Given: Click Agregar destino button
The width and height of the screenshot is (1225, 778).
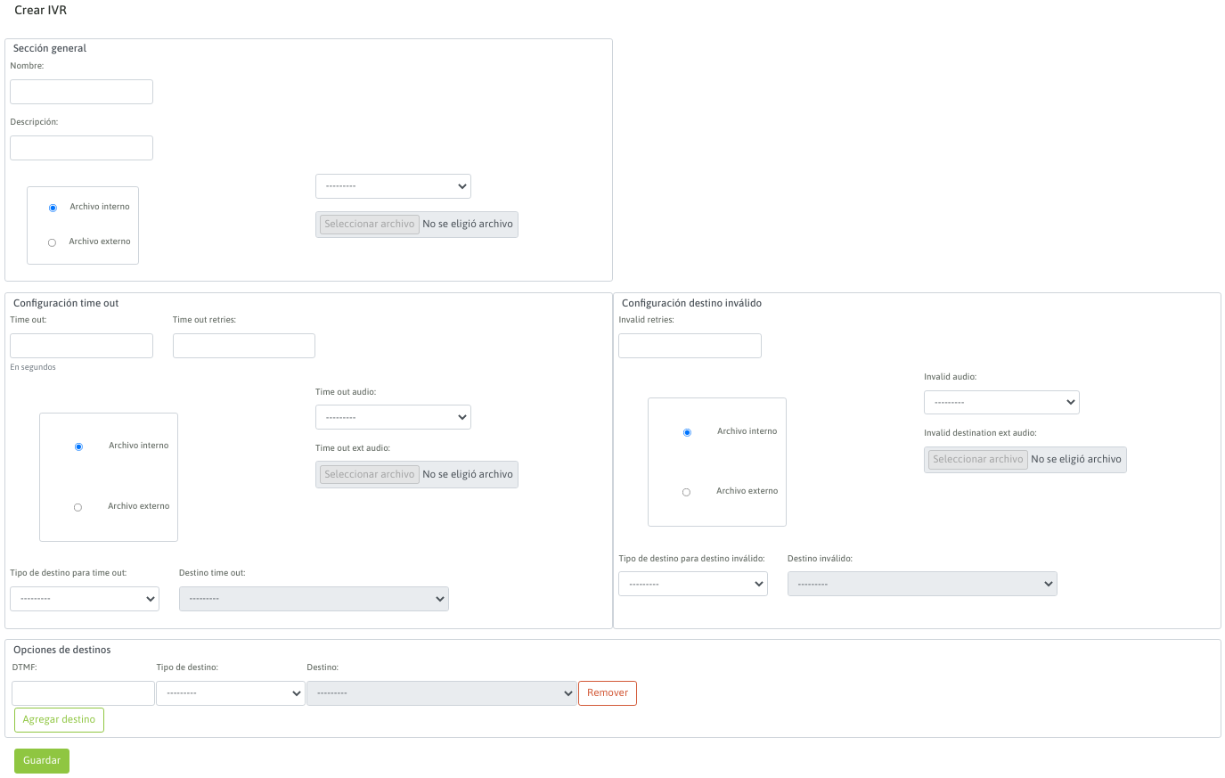Looking at the screenshot, I should 59,720.
